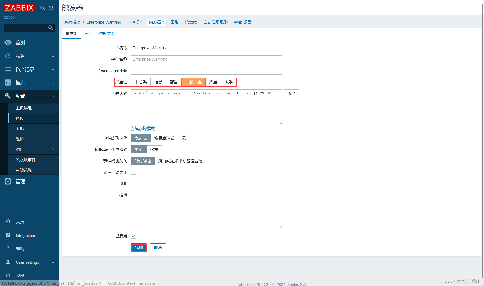Select 多重 problem event mode

coord(154,150)
